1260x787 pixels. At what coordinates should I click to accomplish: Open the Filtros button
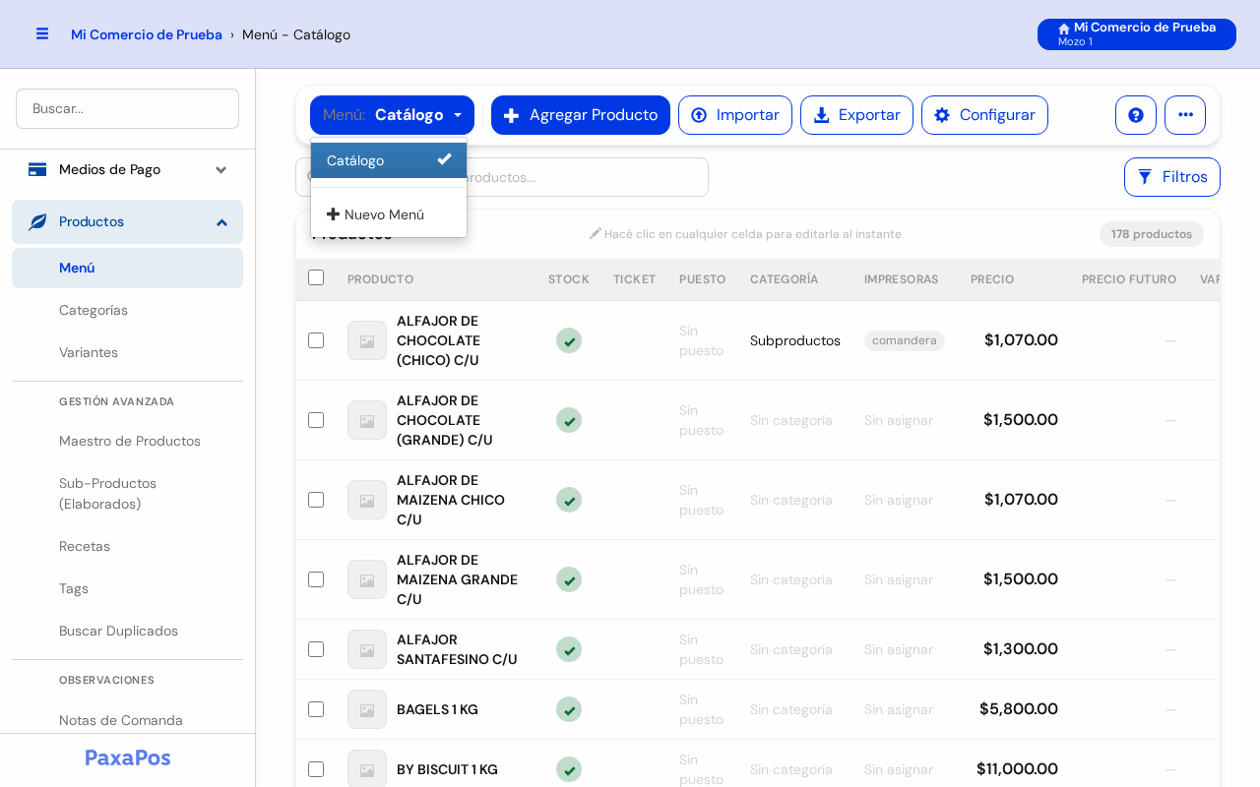[1172, 177]
